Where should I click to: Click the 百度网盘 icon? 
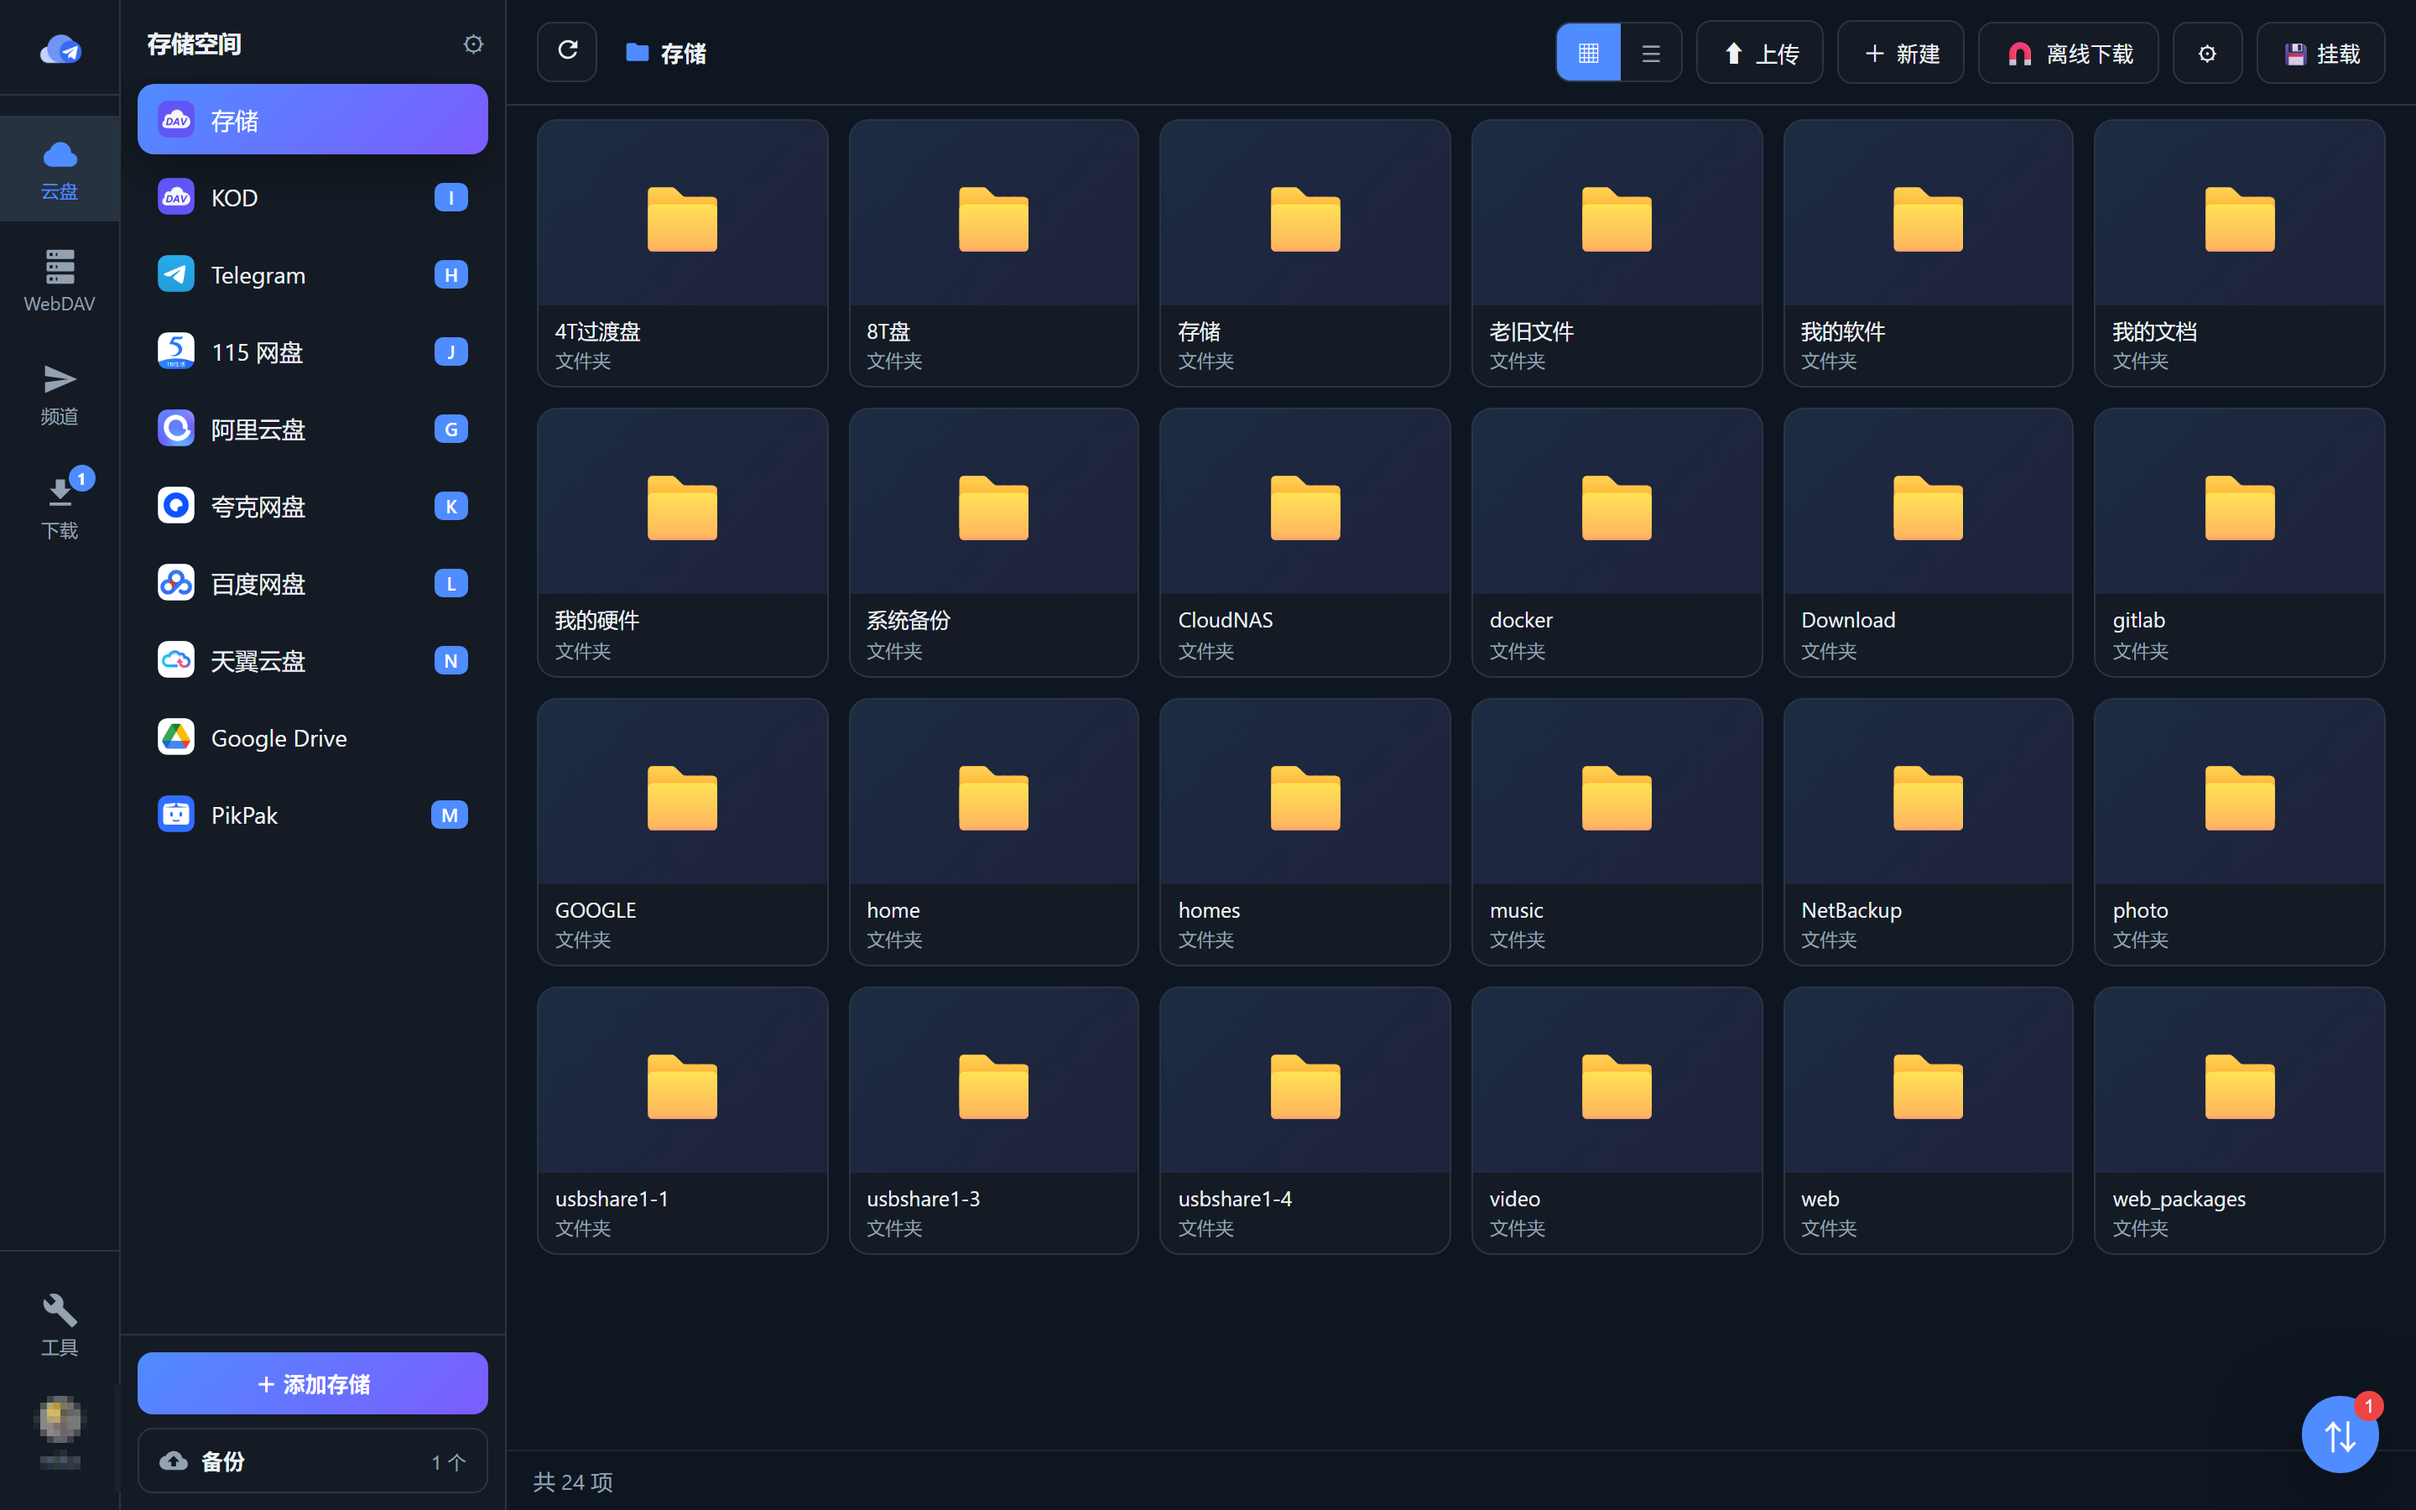[x=177, y=583]
